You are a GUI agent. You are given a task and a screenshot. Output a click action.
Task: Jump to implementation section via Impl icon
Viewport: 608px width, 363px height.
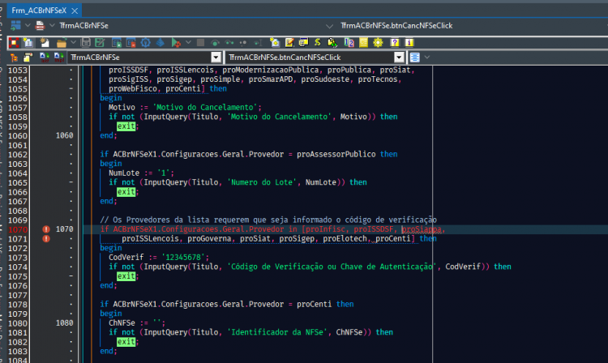tap(59, 58)
